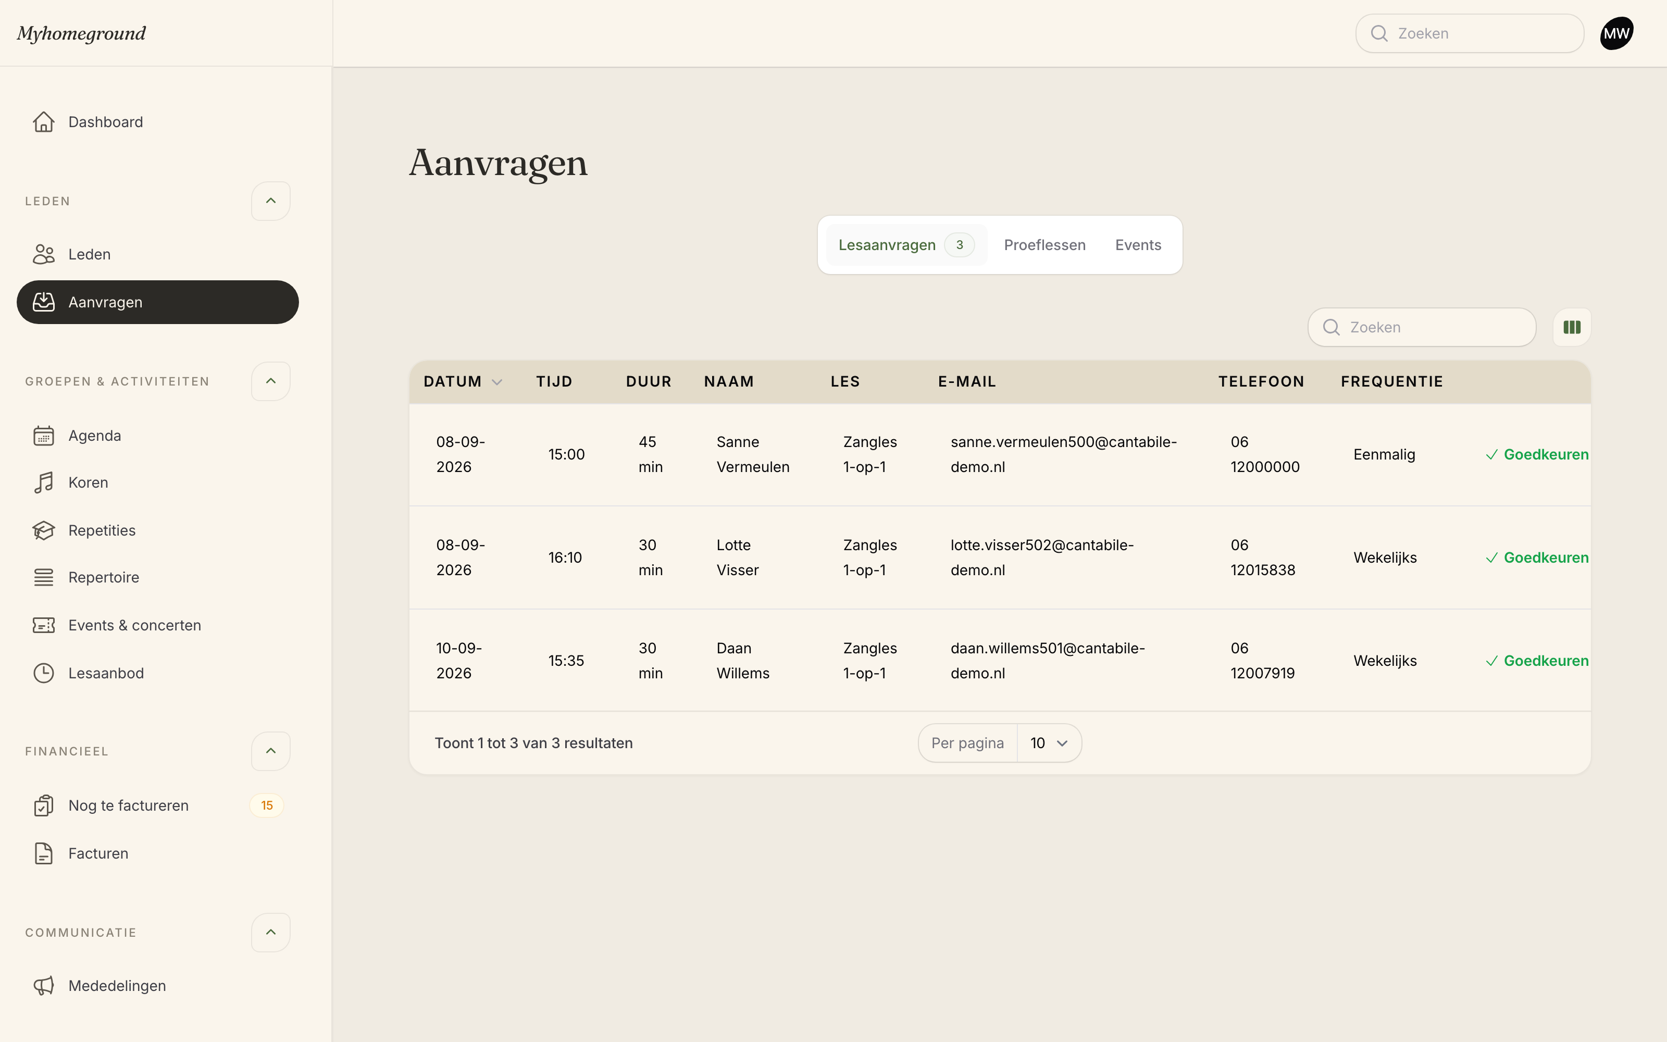Click the Myhomeground logo
This screenshot has width=1667, height=1042.
pyautogui.click(x=81, y=34)
